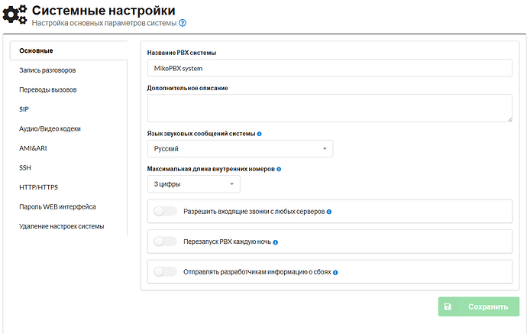Click info icon beside maximum internal number length
This screenshot has width=527, height=334.
279,169
